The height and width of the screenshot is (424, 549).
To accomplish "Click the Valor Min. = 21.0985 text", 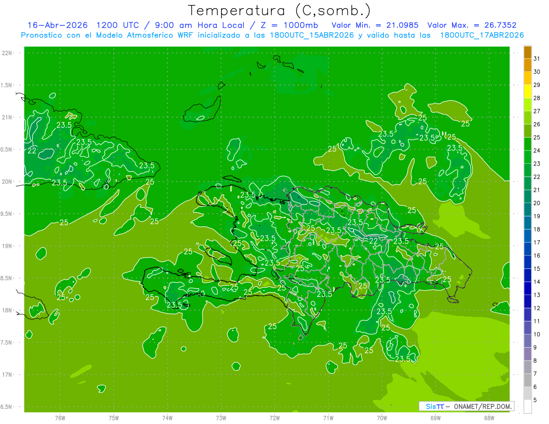I will (376, 25).
